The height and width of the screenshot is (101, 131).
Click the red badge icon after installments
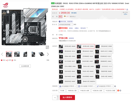point(118,91)
